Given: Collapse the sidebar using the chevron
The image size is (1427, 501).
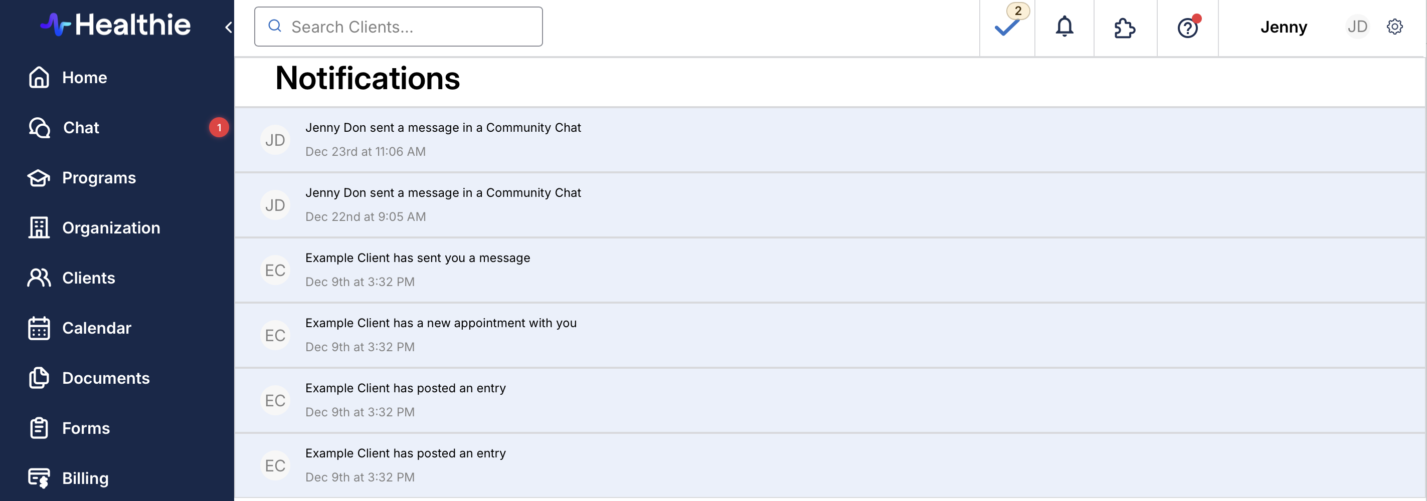Looking at the screenshot, I should pyautogui.click(x=228, y=27).
